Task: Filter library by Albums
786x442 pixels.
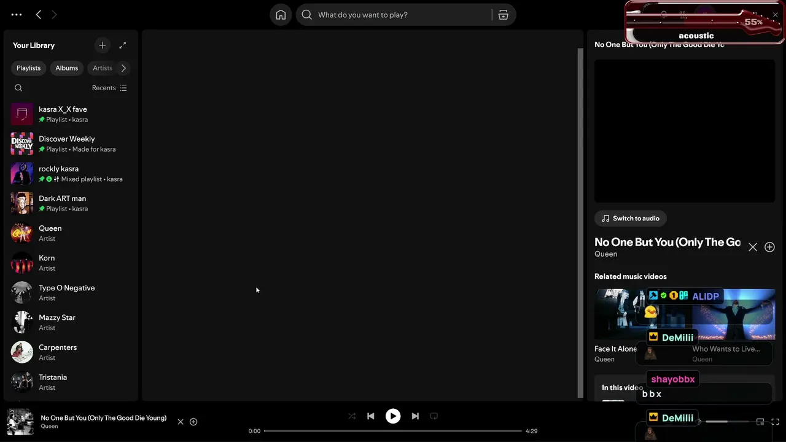Action: tap(67, 68)
